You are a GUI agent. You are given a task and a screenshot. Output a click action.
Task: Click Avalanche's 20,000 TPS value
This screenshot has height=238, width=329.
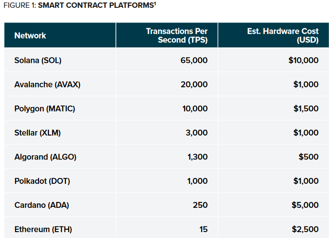coord(194,84)
